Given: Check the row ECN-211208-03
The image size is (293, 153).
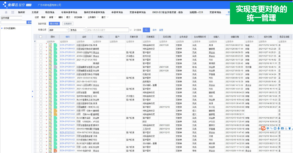Looking at the screenshot, I should tap(41, 85).
